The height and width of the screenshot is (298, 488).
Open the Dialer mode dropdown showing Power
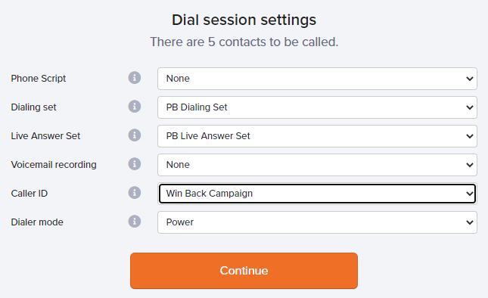pyautogui.click(x=317, y=222)
